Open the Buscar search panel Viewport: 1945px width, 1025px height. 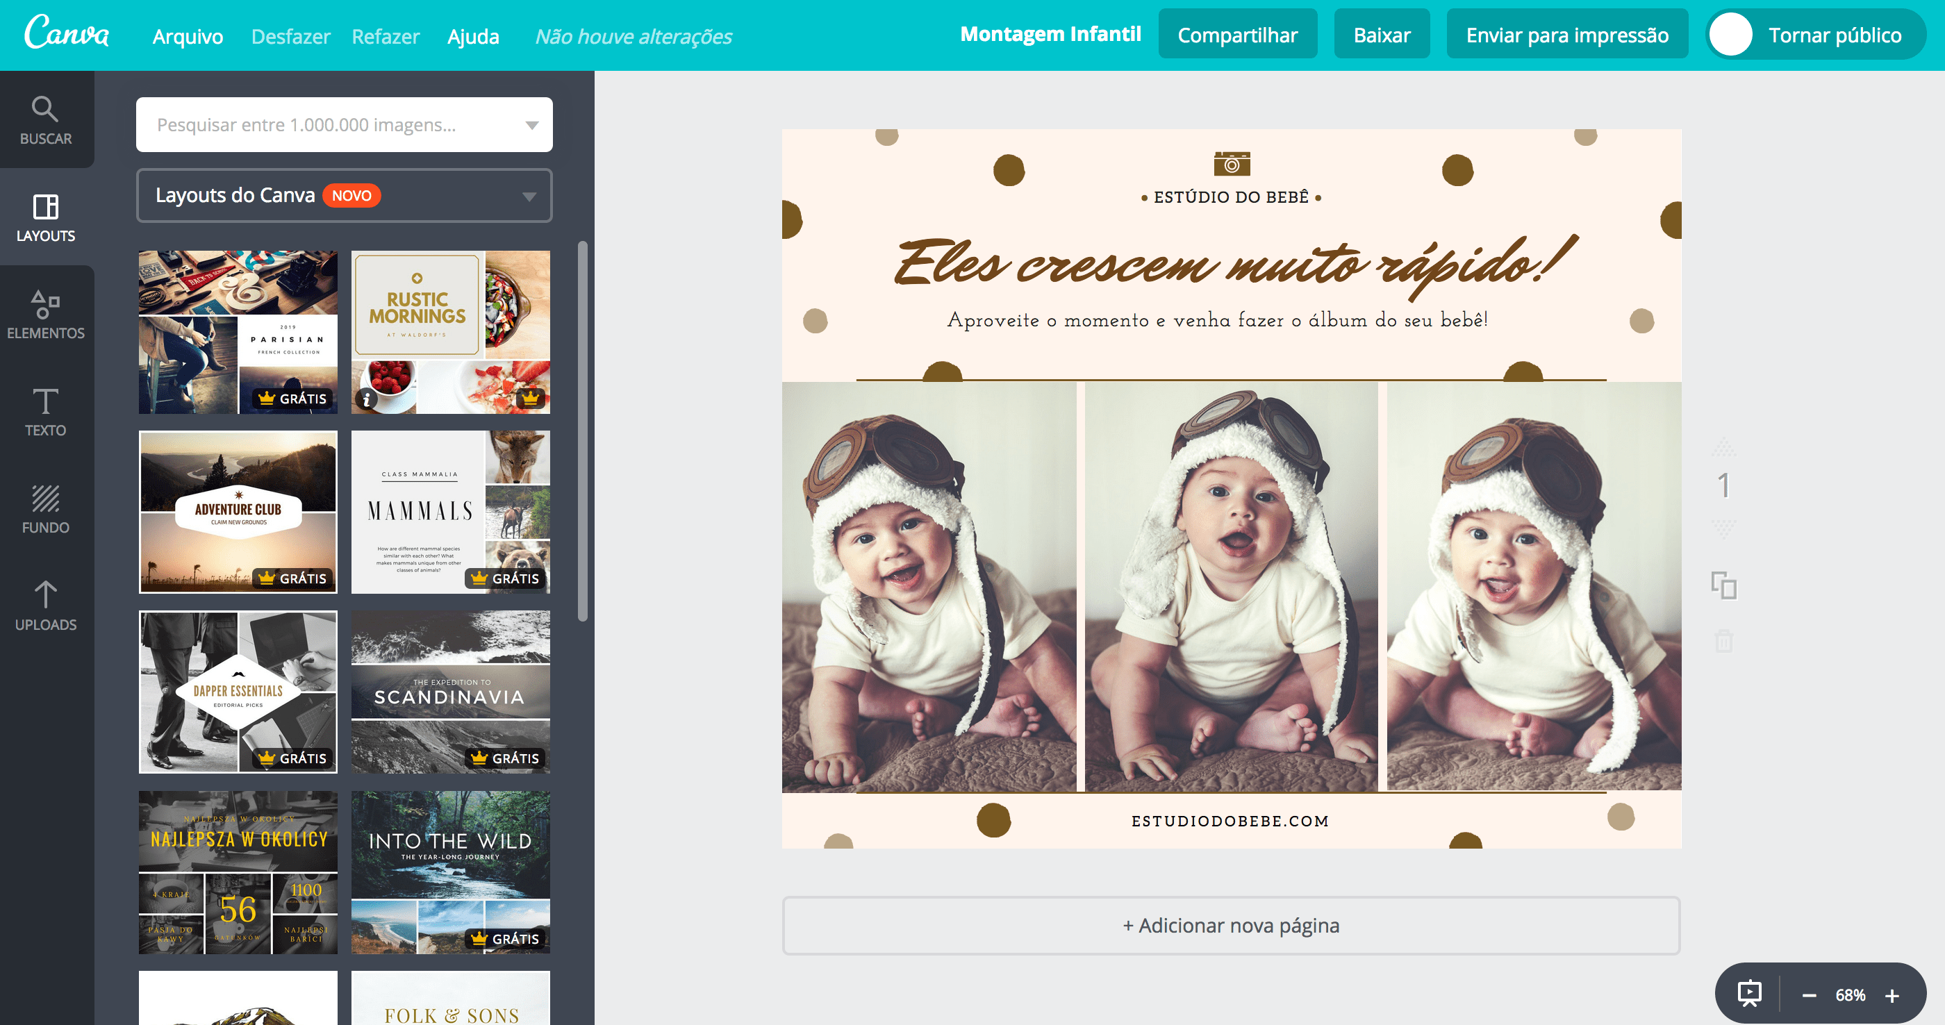[x=45, y=120]
